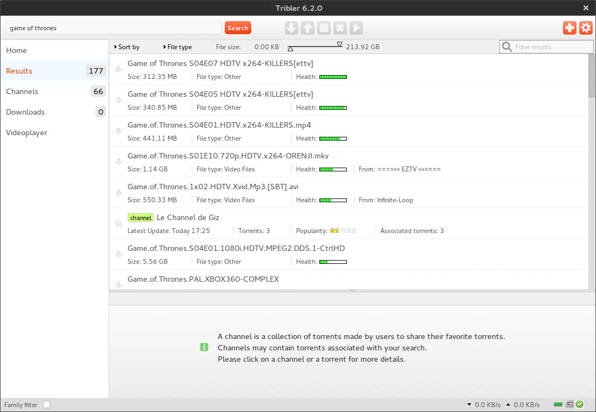Click the 0 downloads count badge
Screen dimensions: 596x412
pyautogui.click(x=101, y=112)
